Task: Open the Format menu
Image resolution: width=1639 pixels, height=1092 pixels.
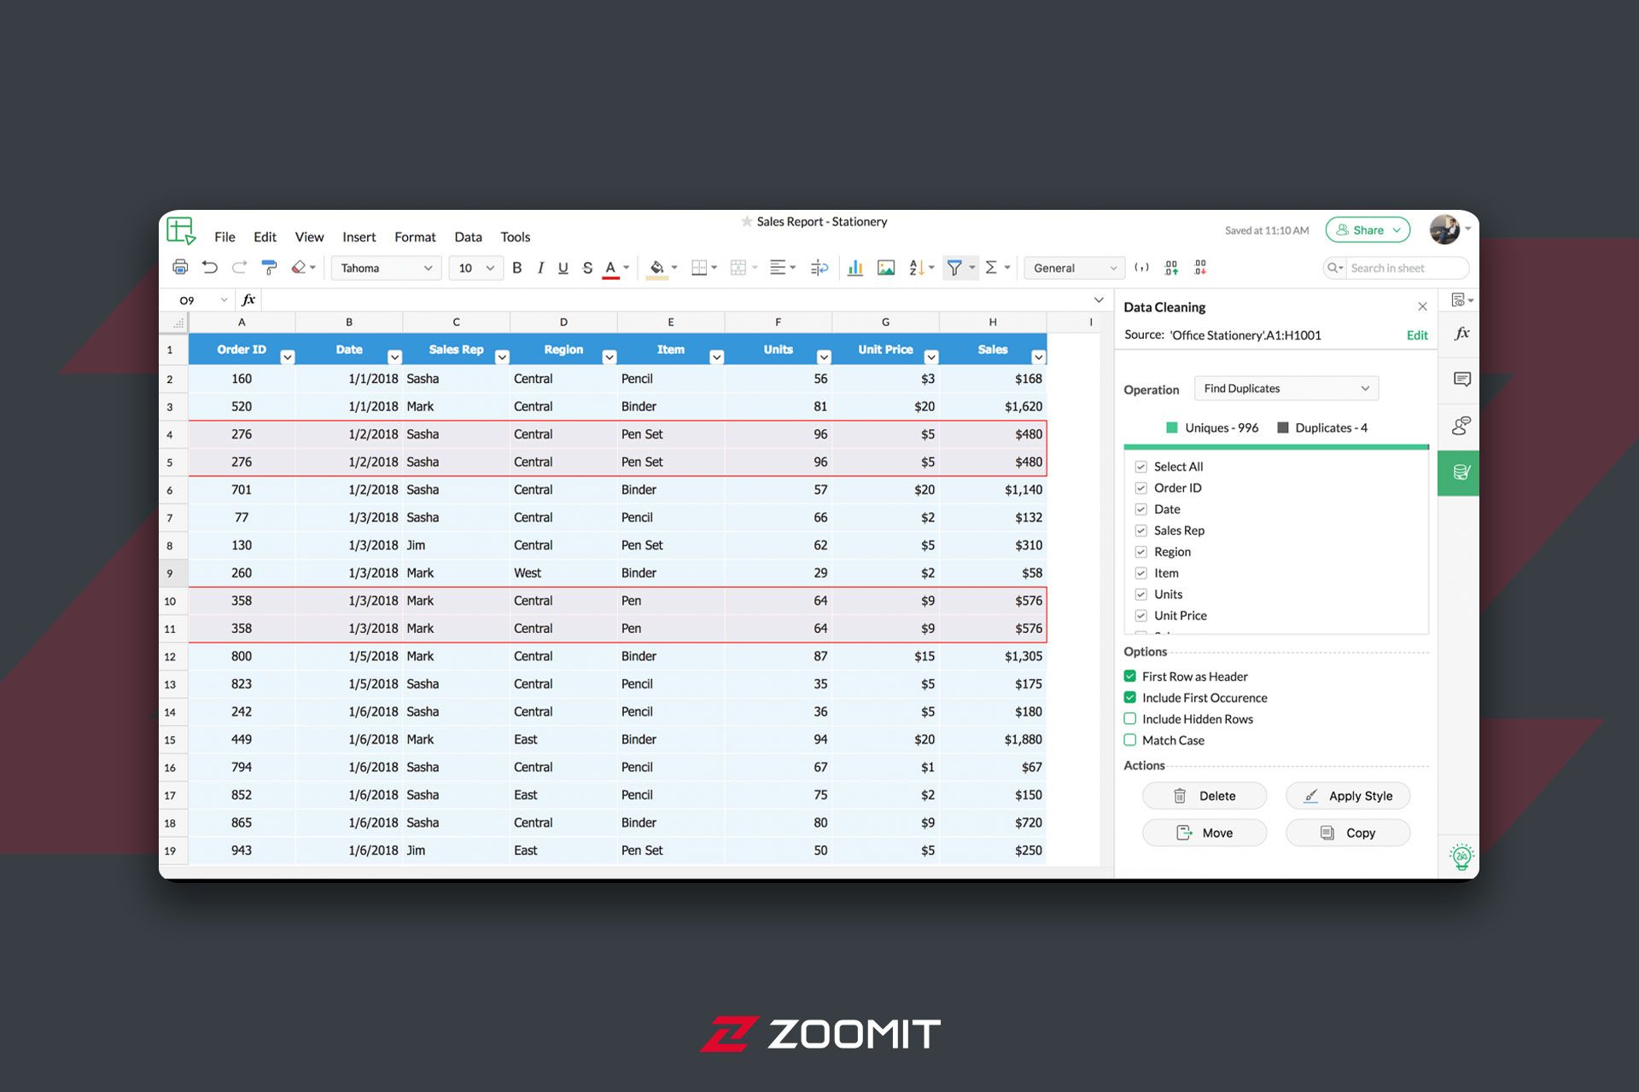Action: [x=415, y=237]
